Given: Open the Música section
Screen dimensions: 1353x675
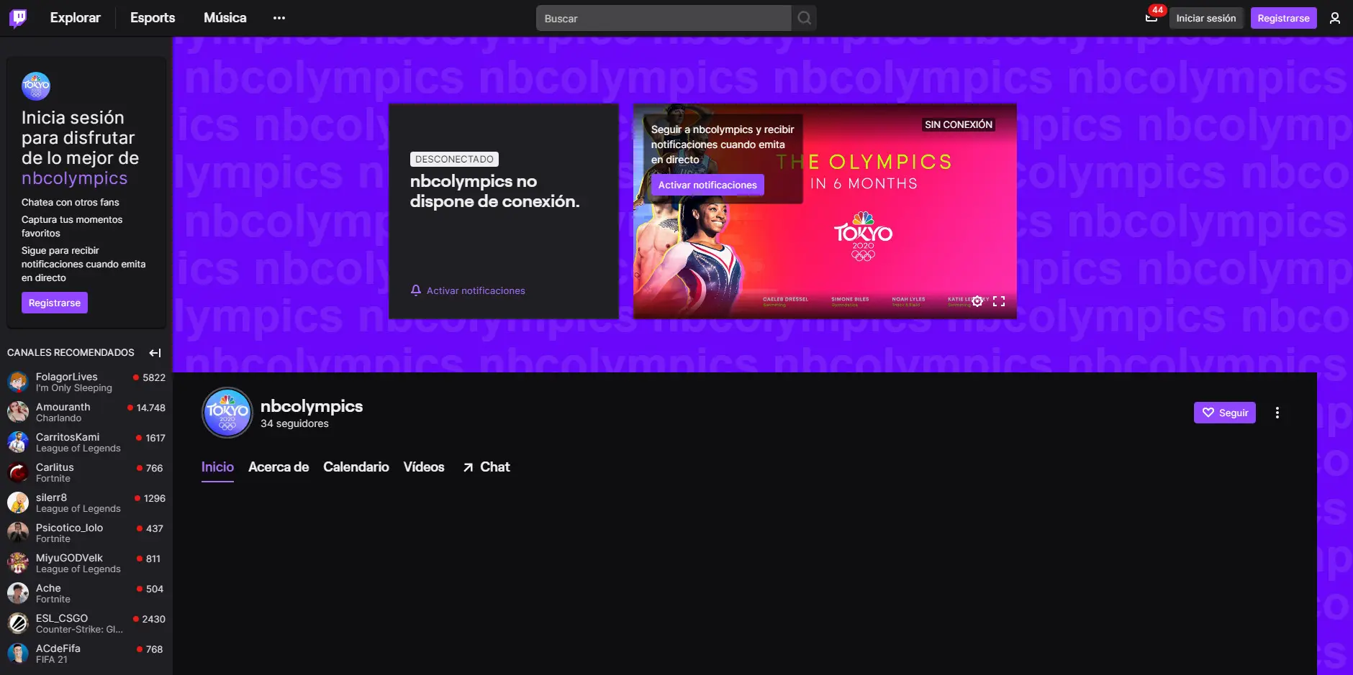Looking at the screenshot, I should [x=225, y=18].
